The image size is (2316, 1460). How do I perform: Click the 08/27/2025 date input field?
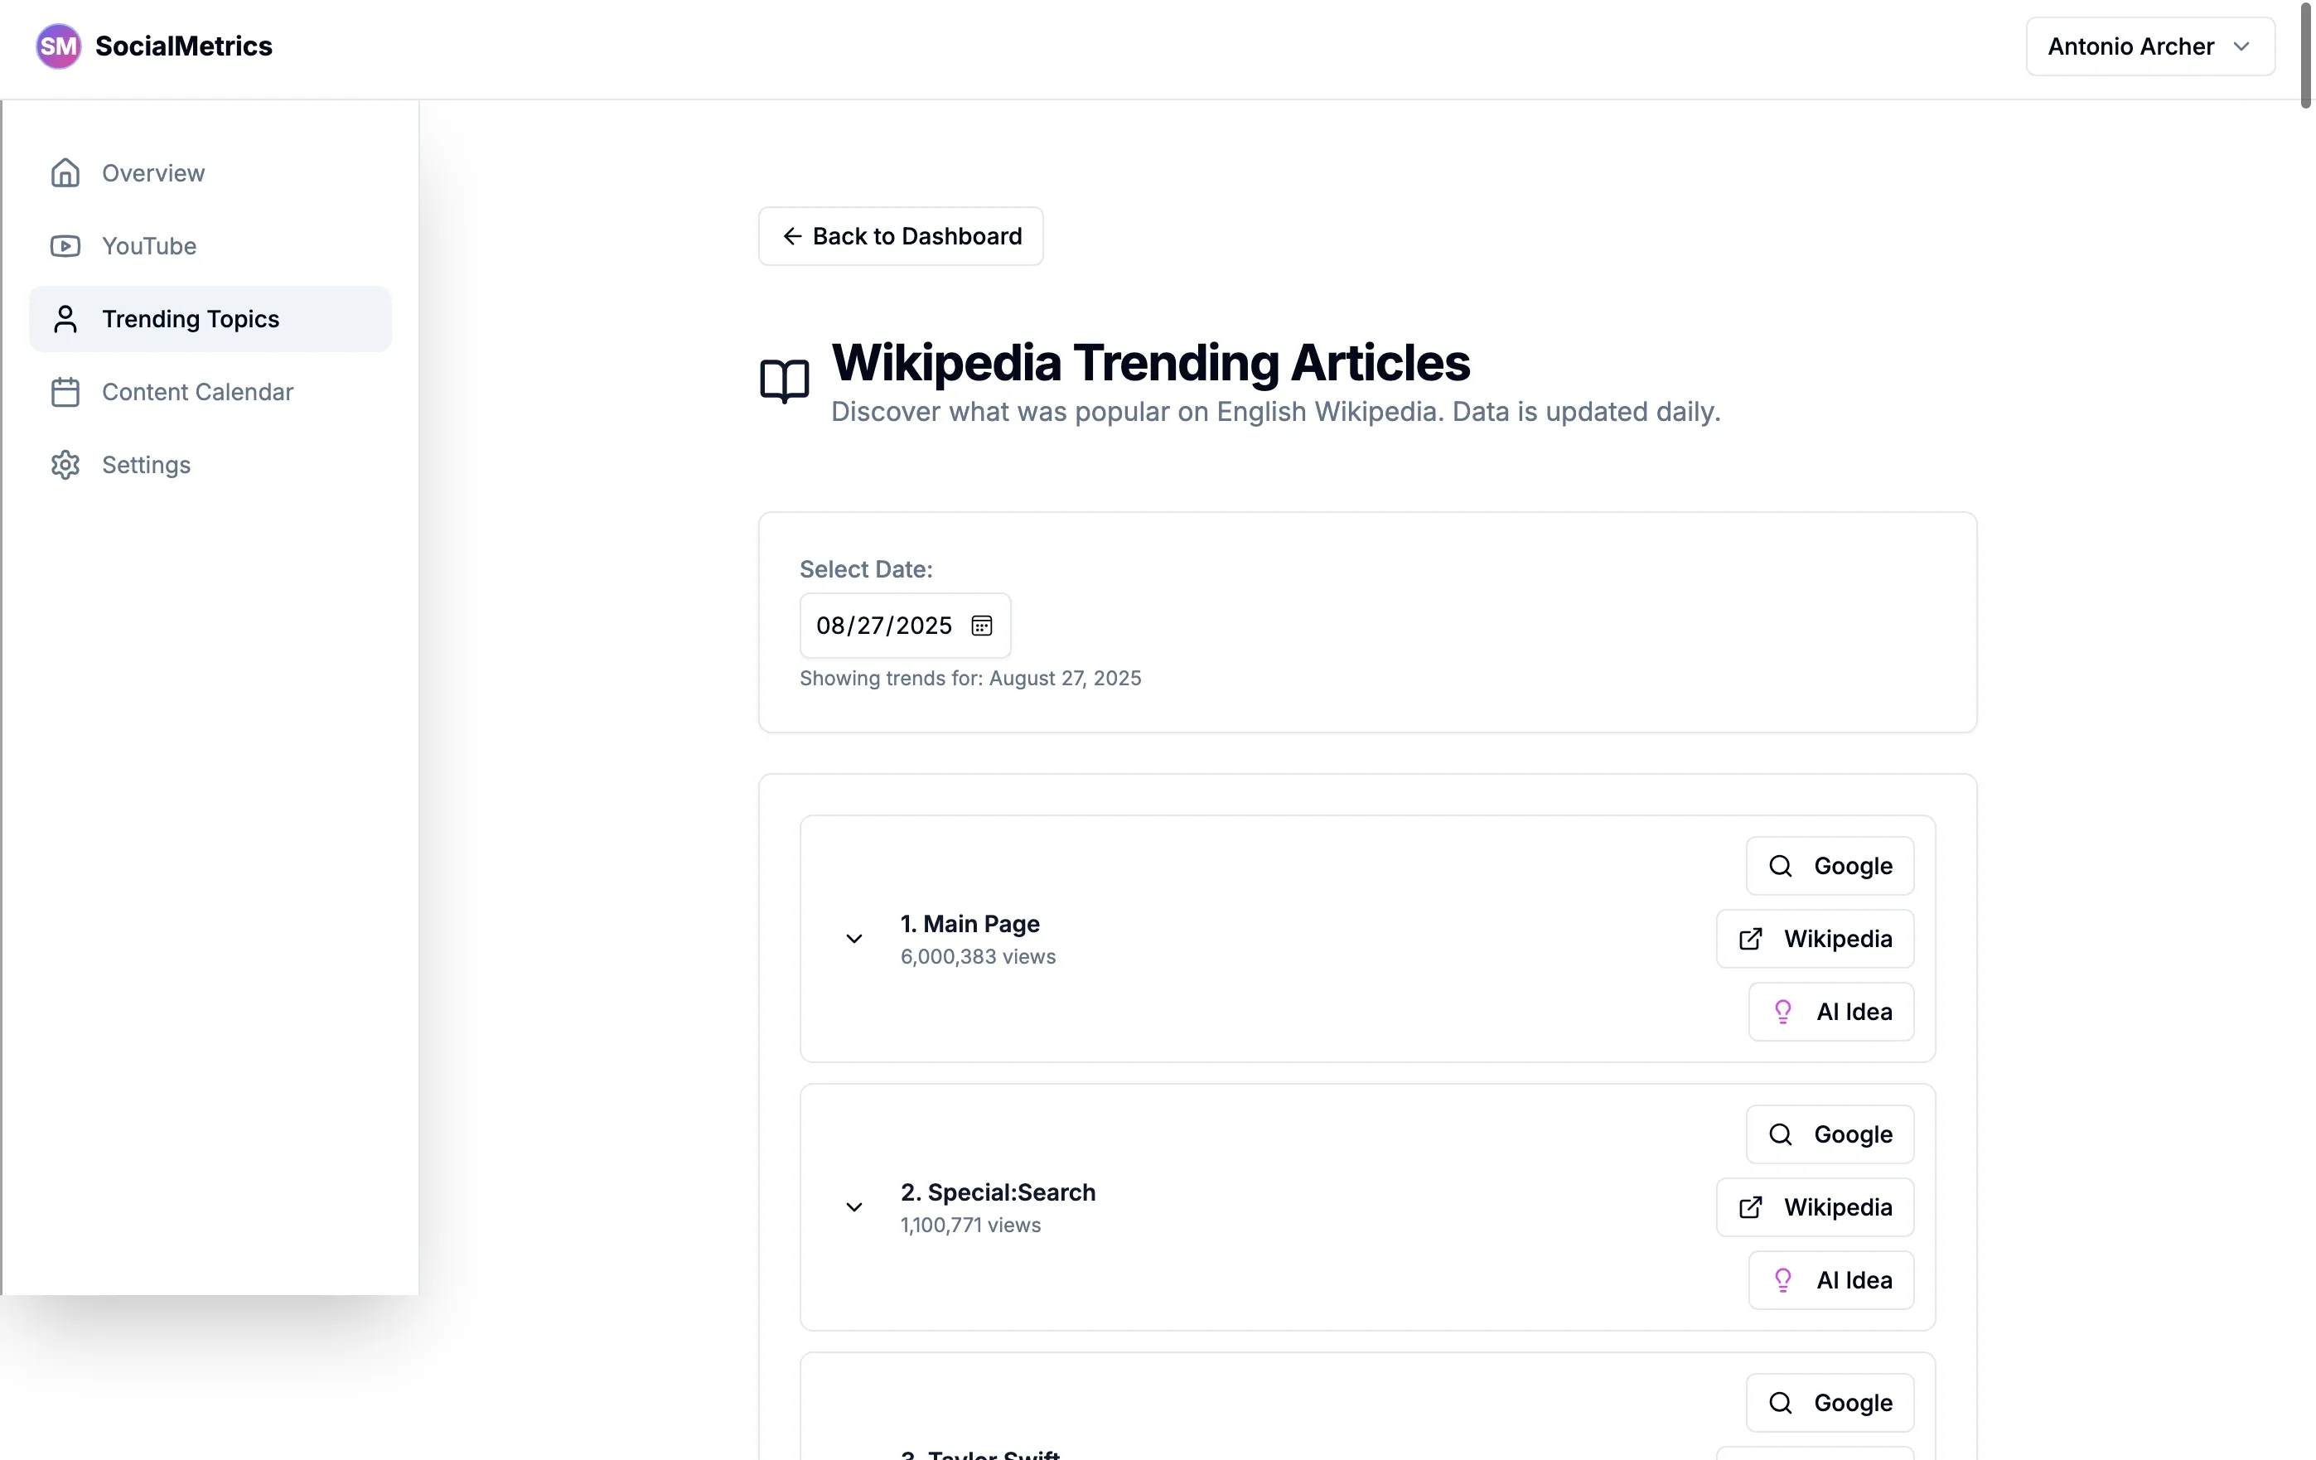(x=883, y=625)
